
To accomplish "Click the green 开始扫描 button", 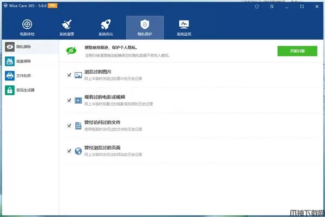I will click(x=297, y=51).
